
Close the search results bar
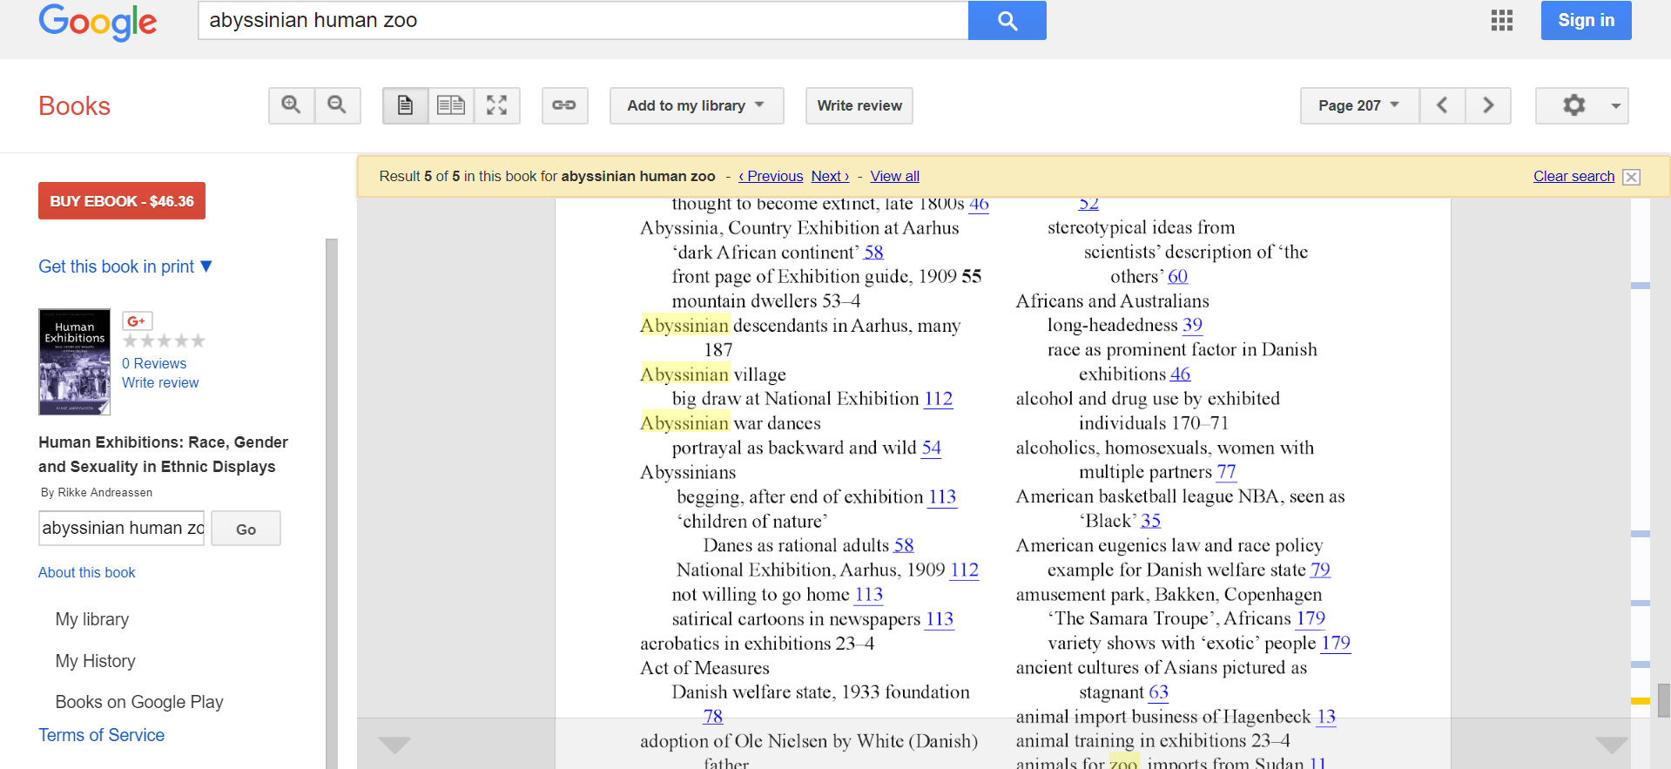pos(1632,177)
